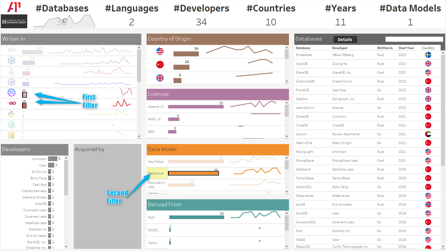Click the red AI logo at top left
The height and width of the screenshot is (251, 446).
pos(14,7)
